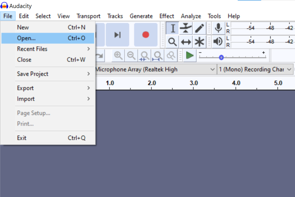Open the Microphone Array recording device dropdown
Viewport: 295px width, 197px height.
pyautogui.click(x=156, y=69)
